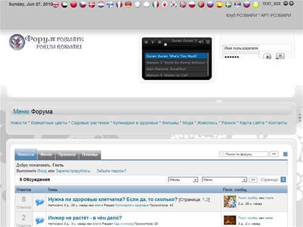Screen dimensions: 303x227
Task: Play the current song in player
Action: (x=153, y=42)
